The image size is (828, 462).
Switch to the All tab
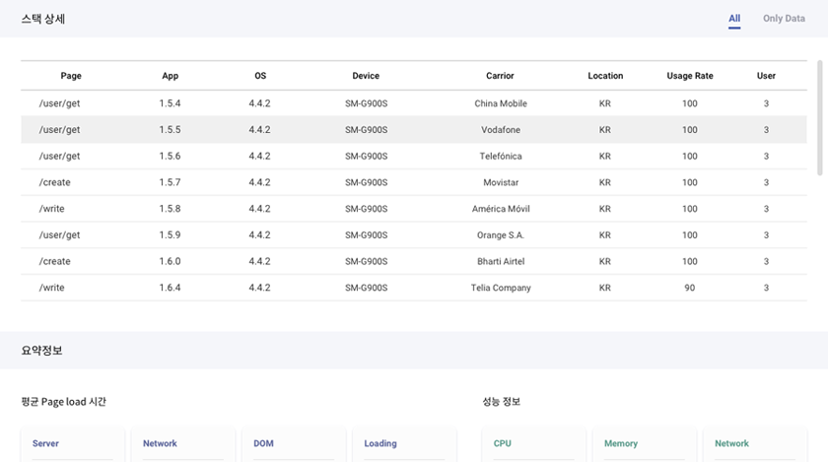pyautogui.click(x=734, y=19)
